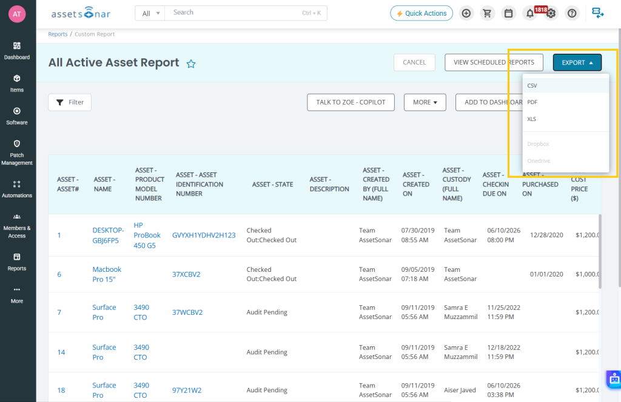Open Members & Access in sidebar
621x402 pixels.
[16, 226]
